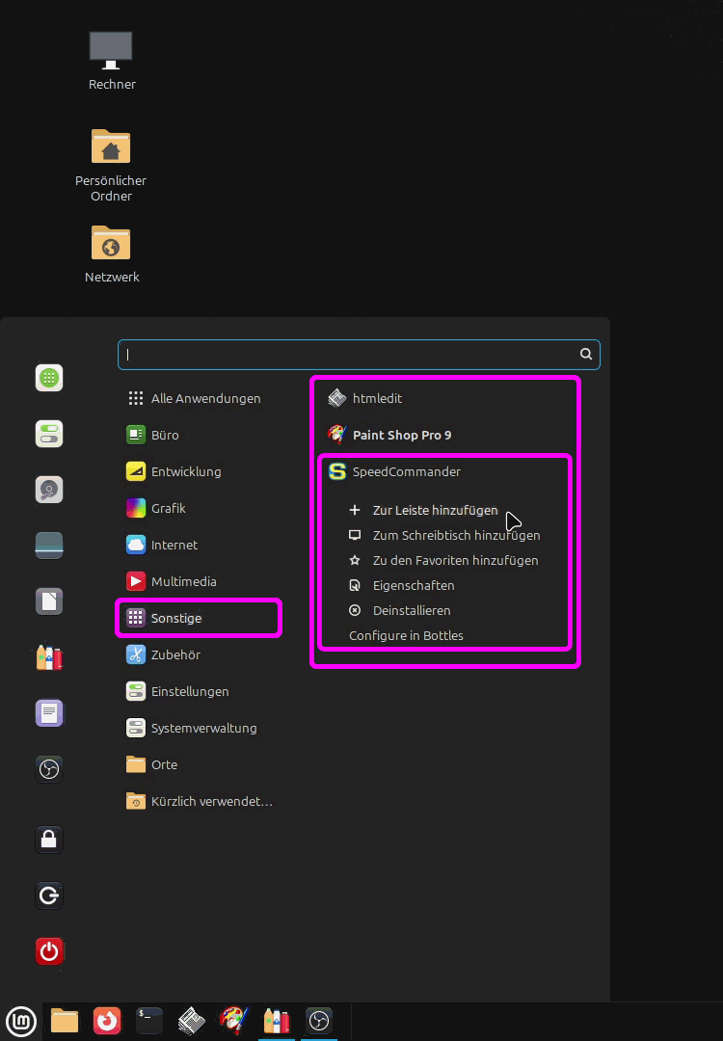Select the Grafik category
Viewport: 723px width, 1041px height.
click(168, 508)
